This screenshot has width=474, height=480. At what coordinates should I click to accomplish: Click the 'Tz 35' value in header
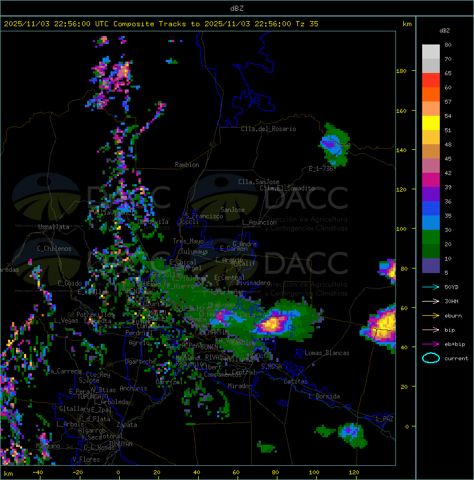307,24
